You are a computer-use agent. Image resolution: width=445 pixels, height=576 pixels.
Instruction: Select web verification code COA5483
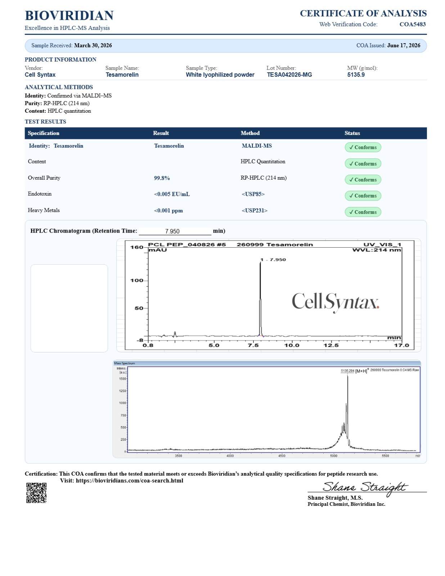pyautogui.click(x=413, y=24)
